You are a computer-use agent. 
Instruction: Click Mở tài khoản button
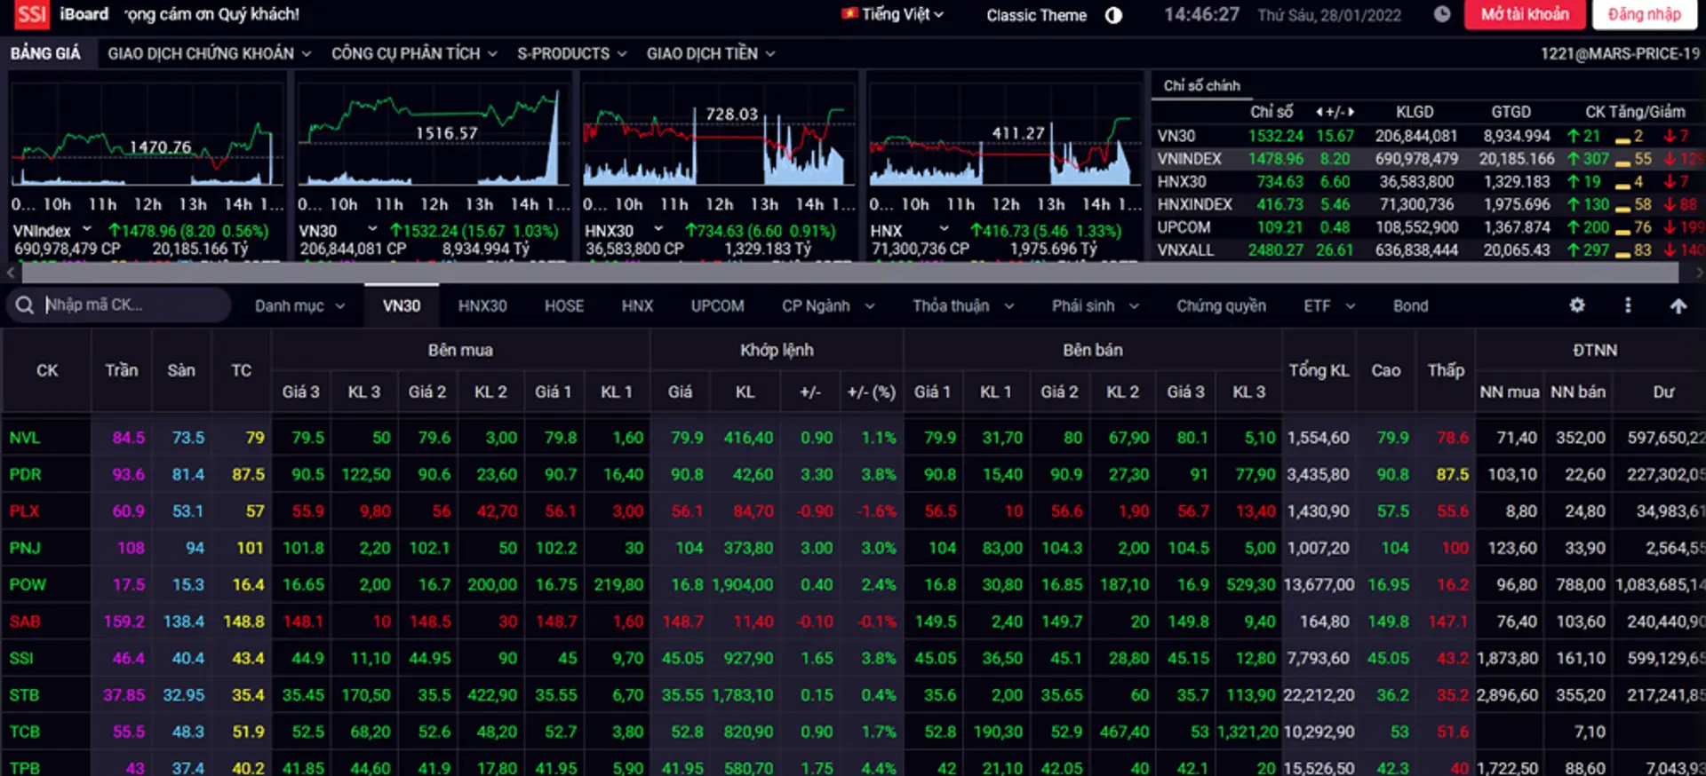pyautogui.click(x=1525, y=14)
